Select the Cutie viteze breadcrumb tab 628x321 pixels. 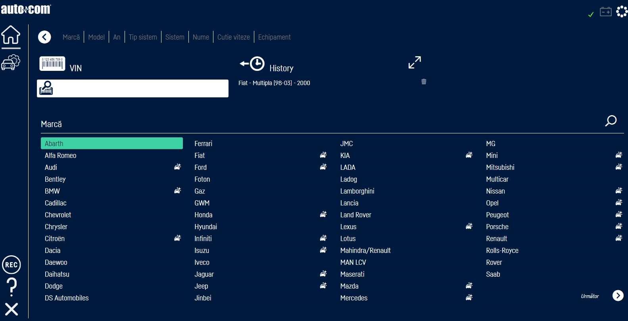click(x=234, y=37)
